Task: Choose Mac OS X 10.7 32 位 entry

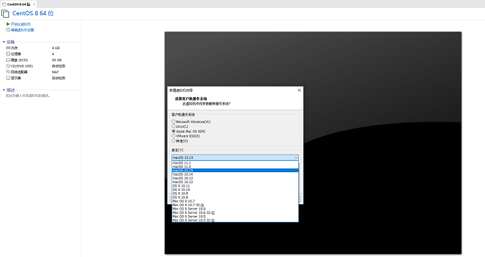Action: coord(235,205)
